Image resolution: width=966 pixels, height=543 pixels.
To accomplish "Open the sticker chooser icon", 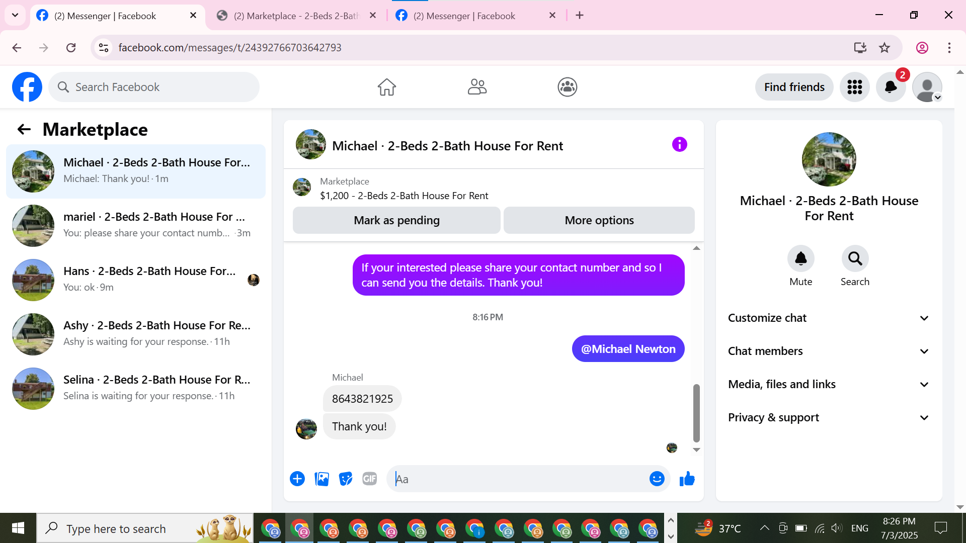I will [x=346, y=479].
